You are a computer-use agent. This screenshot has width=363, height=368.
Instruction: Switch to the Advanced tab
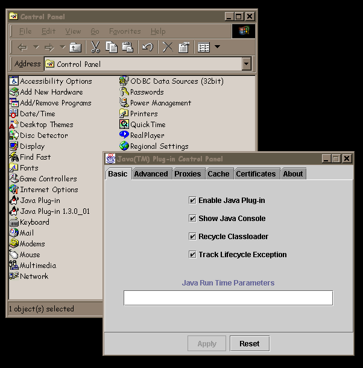point(151,174)
